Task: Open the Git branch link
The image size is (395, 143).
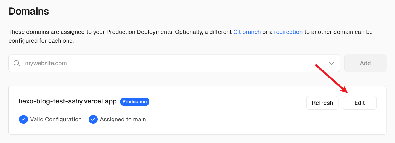Action: point(247,32)
